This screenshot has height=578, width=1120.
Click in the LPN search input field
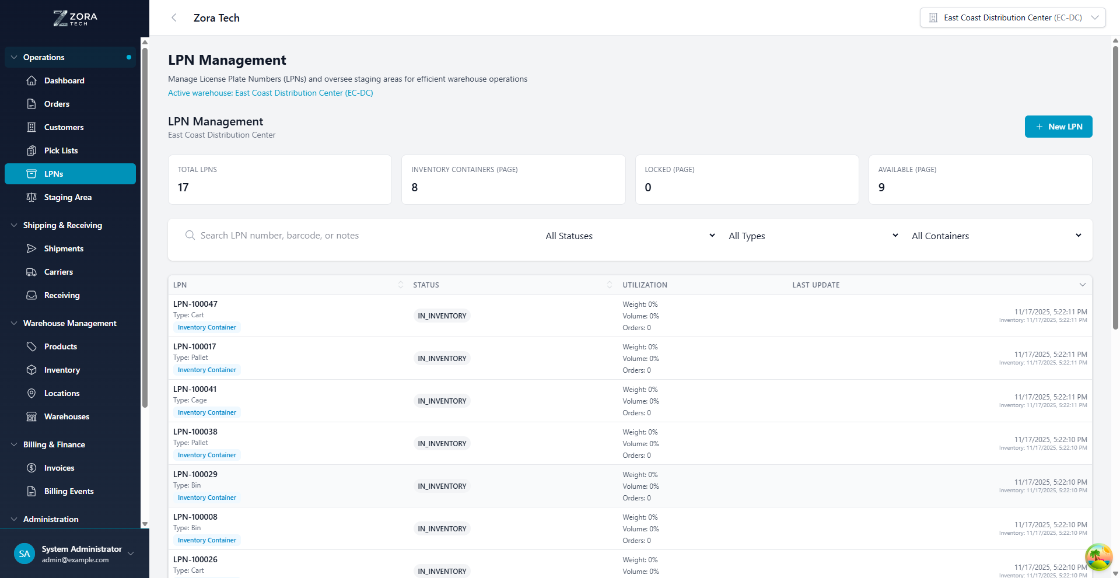coord(321,235)
